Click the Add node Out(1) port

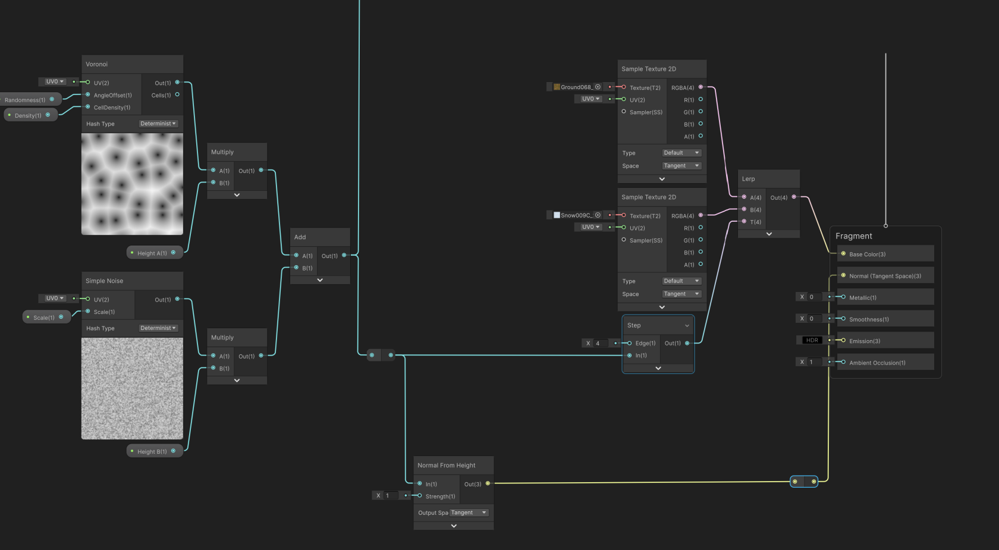344,255
